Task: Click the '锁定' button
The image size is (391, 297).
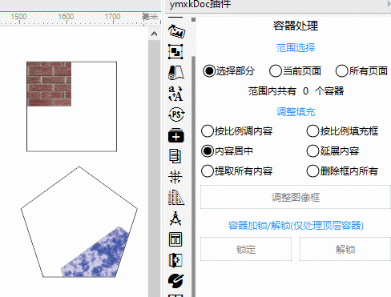Action: coord(246,249)
